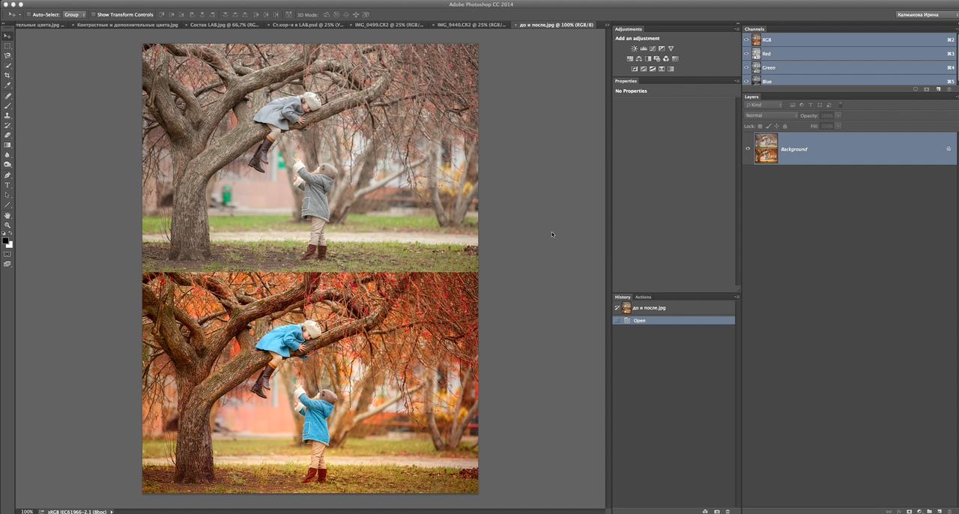Switch to the IMG_9440.CR2 document tab

tap(471, 25)
